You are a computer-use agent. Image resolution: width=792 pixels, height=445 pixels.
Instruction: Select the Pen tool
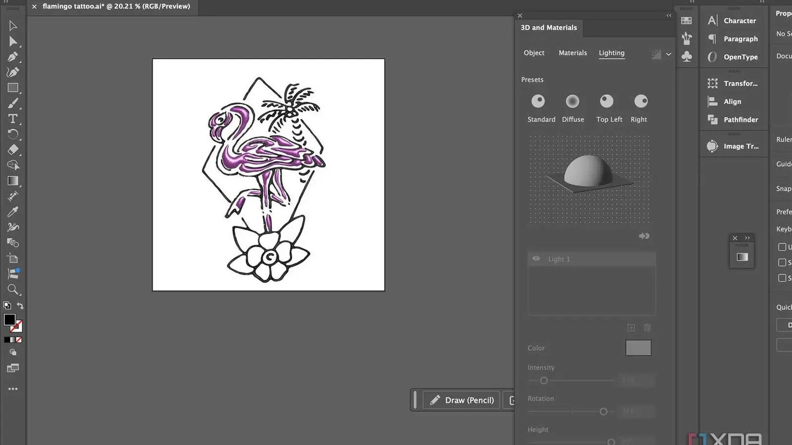click(x=13, y=57)
